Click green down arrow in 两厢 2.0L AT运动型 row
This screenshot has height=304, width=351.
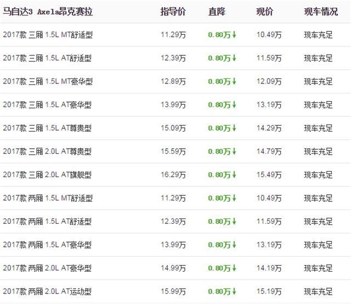pos(234,291)
